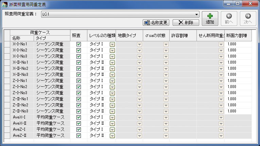Click the 名称 sub-column header
This screenshot has width=260, height=146.
tap(22, 38)
